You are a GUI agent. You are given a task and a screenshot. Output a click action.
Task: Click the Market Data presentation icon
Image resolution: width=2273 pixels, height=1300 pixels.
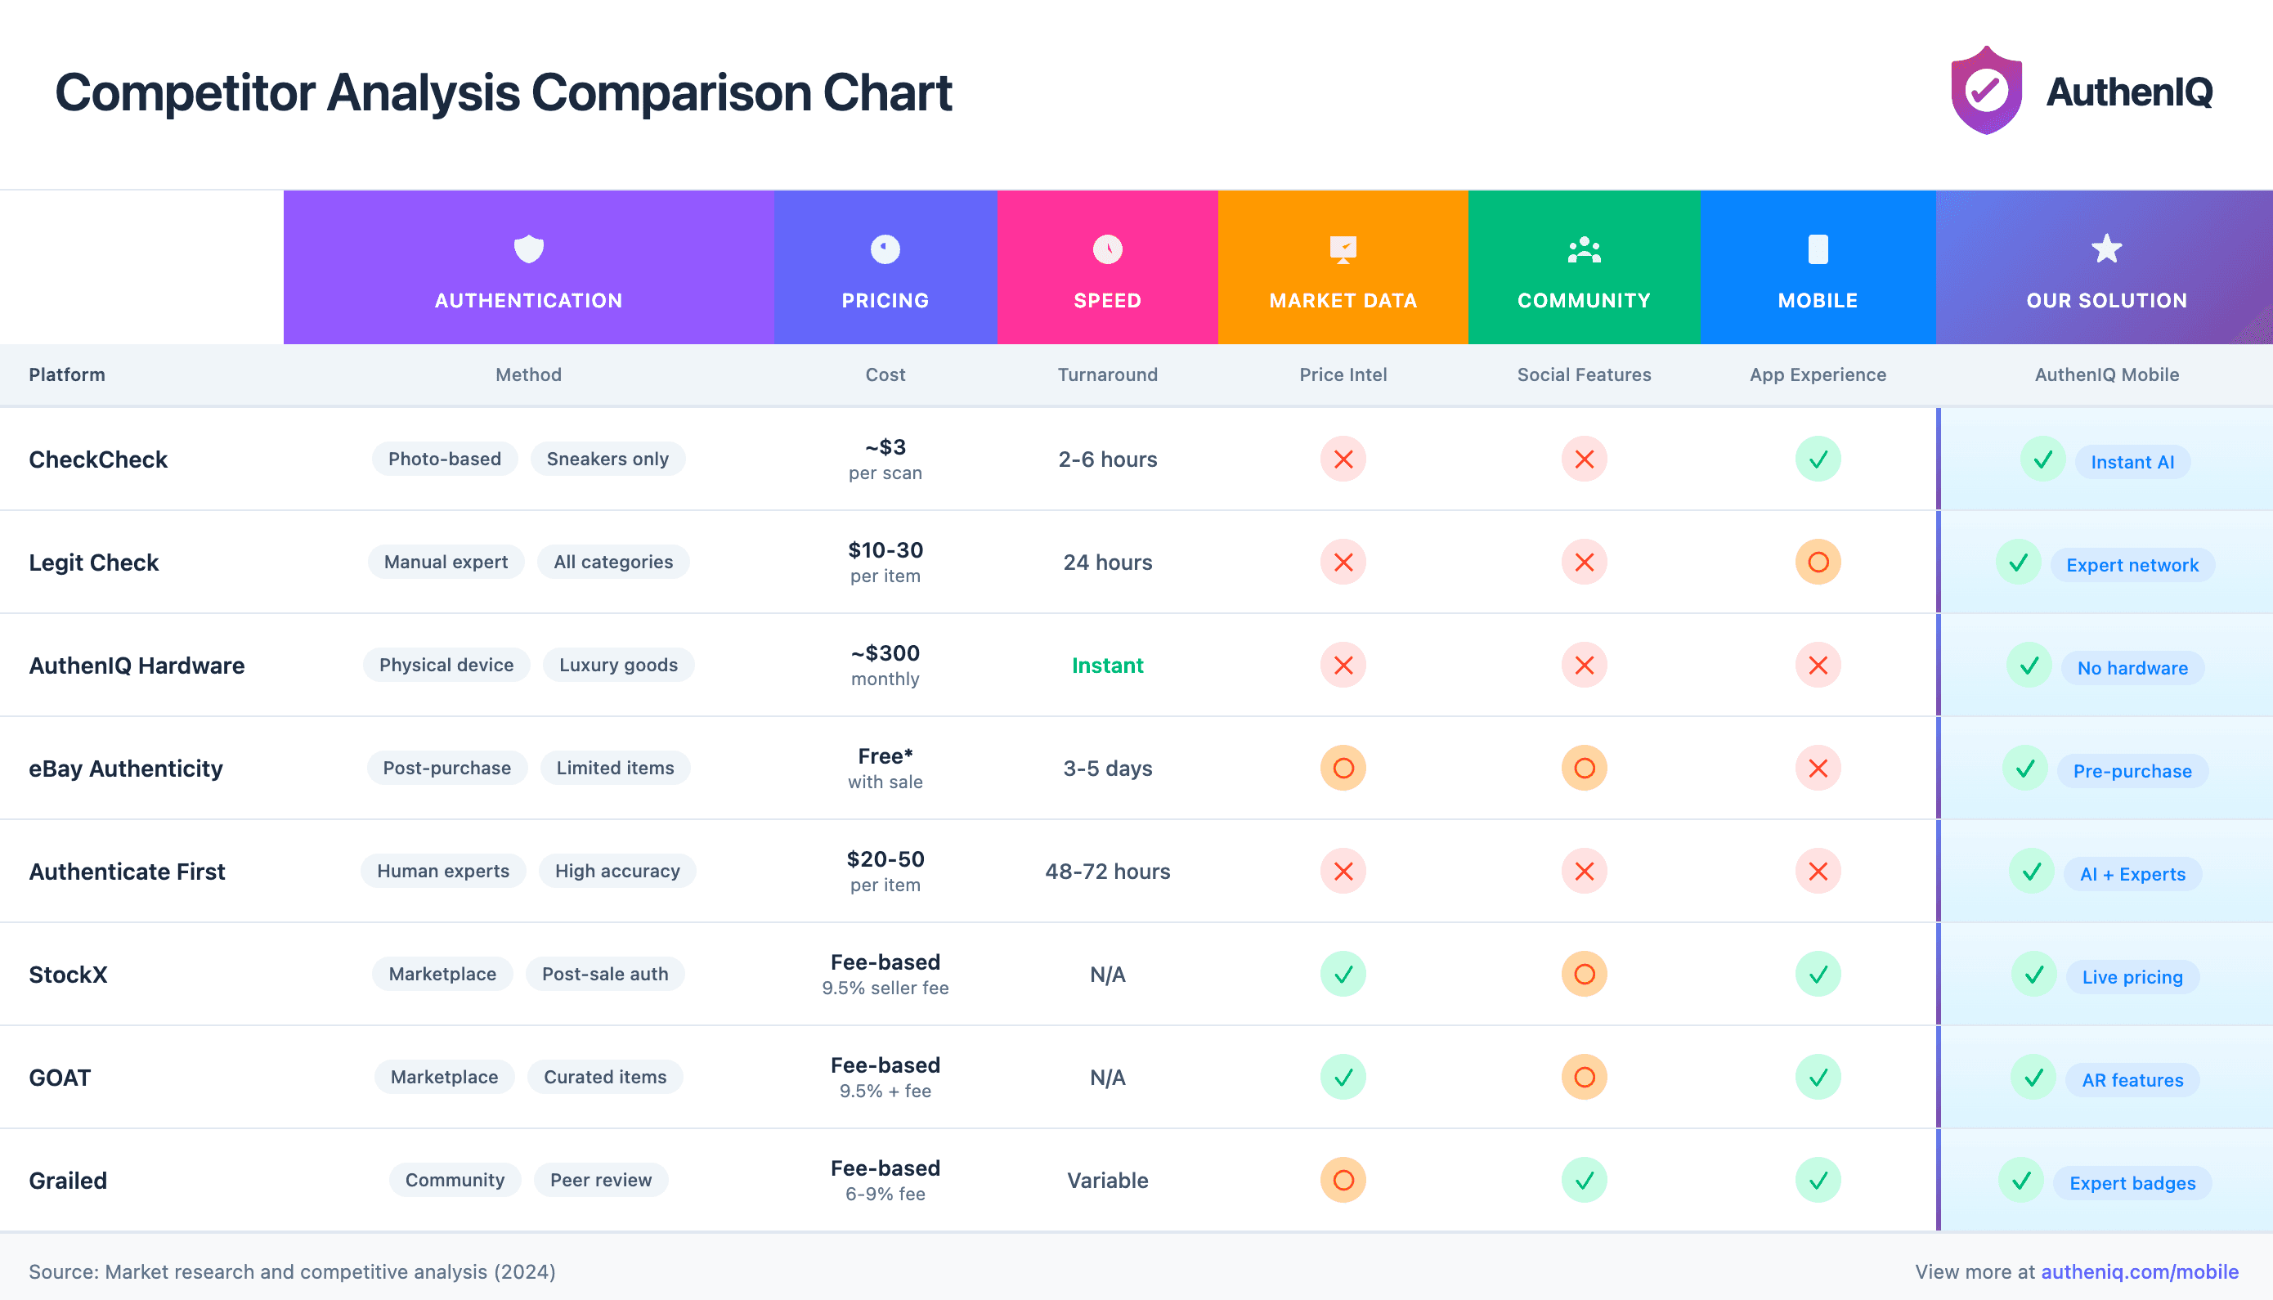pyautogui.click(x=1343, y=249)
